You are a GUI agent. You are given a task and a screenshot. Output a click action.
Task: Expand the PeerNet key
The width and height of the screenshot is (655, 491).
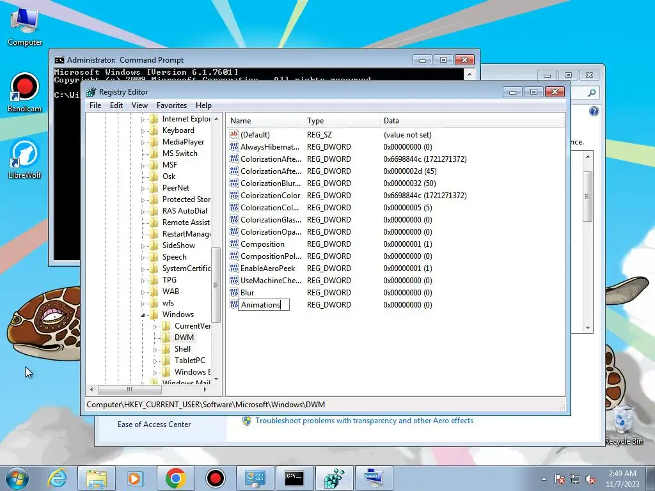(x=143, y=189)
